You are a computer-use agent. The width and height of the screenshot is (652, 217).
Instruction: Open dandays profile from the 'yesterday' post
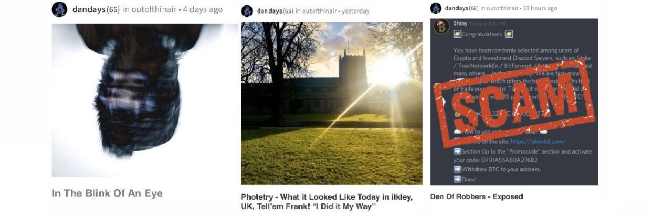point(269,11)
